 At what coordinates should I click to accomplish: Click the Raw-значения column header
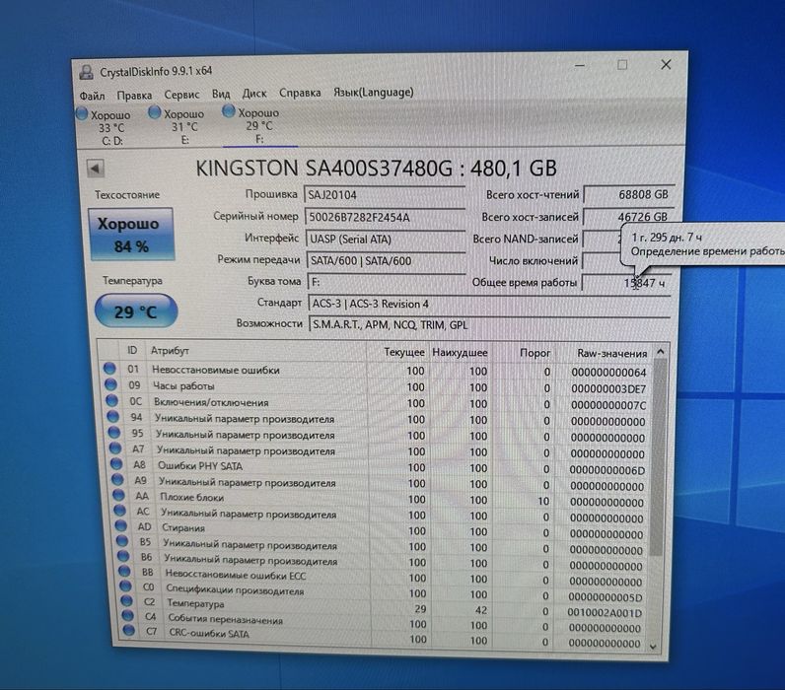604,353
